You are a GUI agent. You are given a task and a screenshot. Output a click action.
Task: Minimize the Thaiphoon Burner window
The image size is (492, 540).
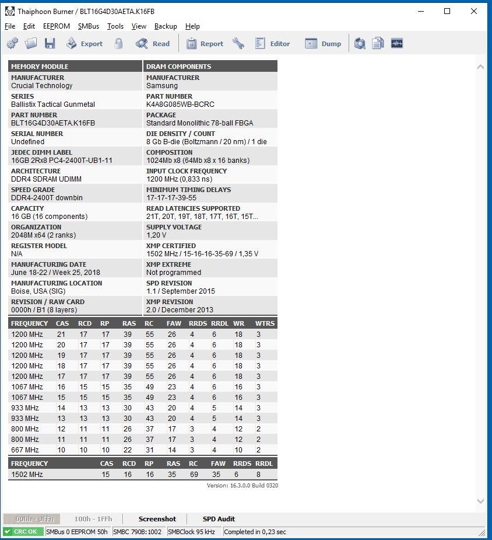click(421, 11)
